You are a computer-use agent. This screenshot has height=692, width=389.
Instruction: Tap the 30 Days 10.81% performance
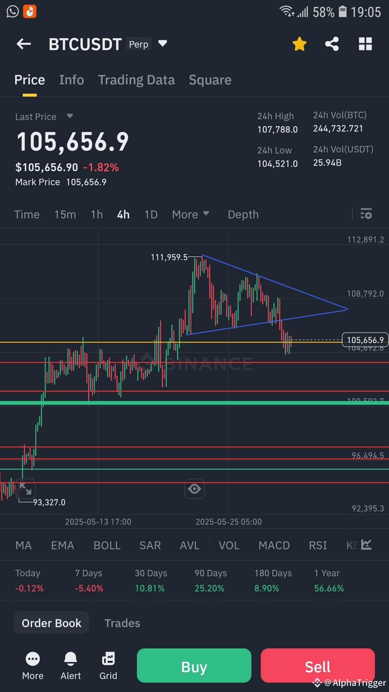tap(151, 581)
